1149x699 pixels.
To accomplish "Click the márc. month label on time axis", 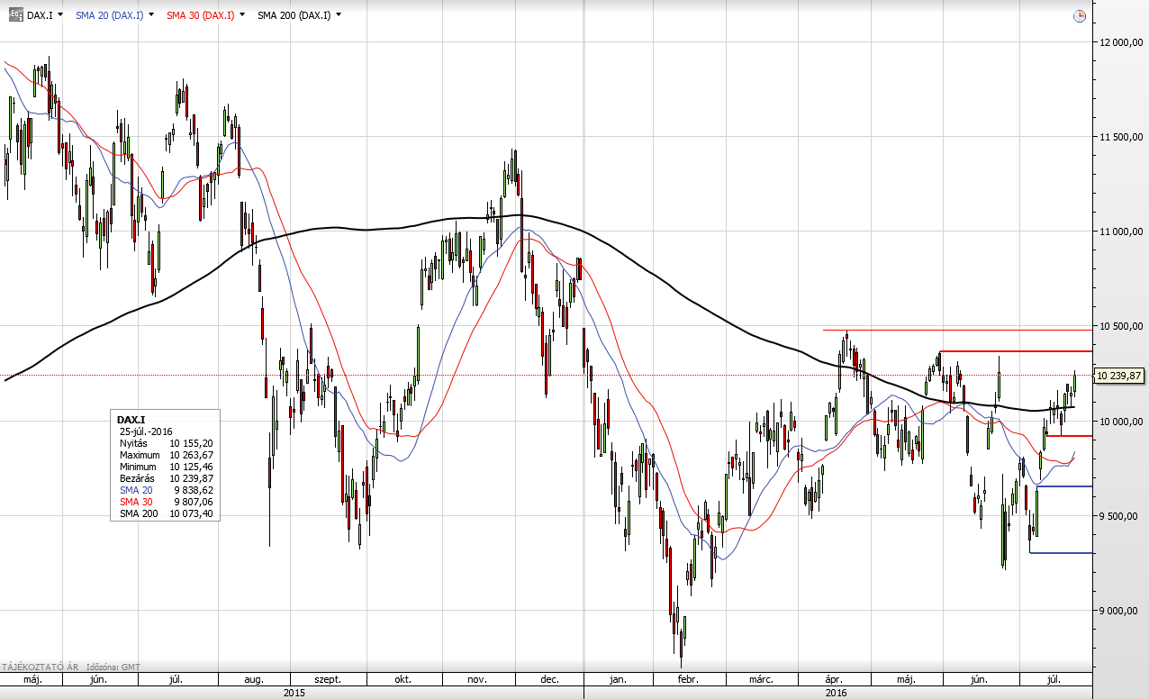I will tap(763, 678).
